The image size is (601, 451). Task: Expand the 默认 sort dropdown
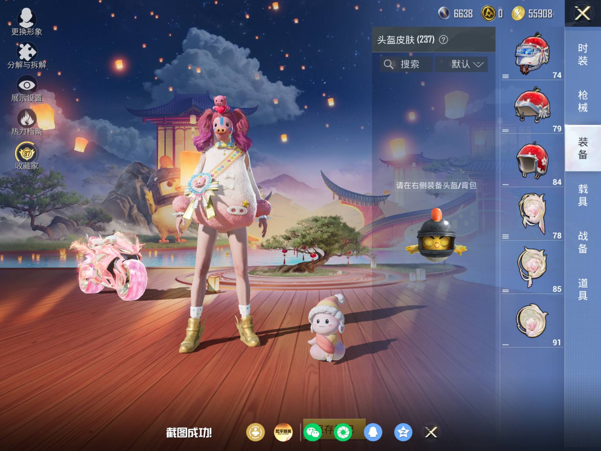click(x=462, y=64)
